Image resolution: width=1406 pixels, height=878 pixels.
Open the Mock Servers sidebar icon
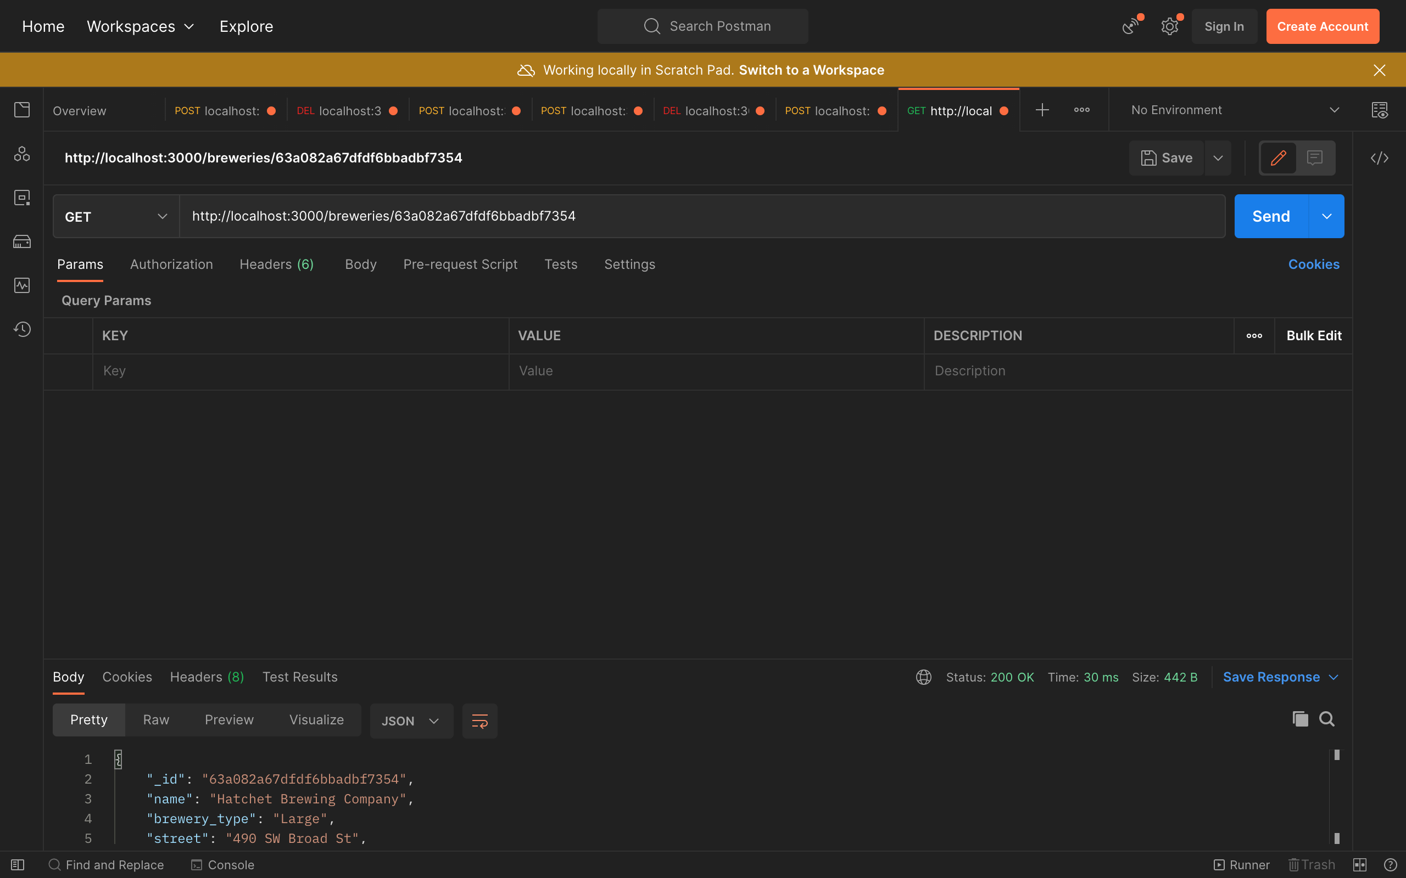click(x=22, y=241)
